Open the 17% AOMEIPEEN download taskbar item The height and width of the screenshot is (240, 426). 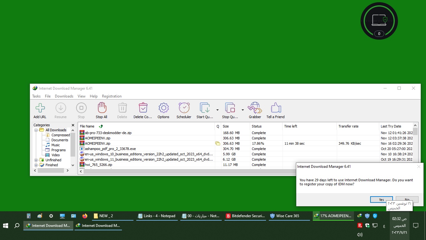pyautogui.click(x=333, y=216)
